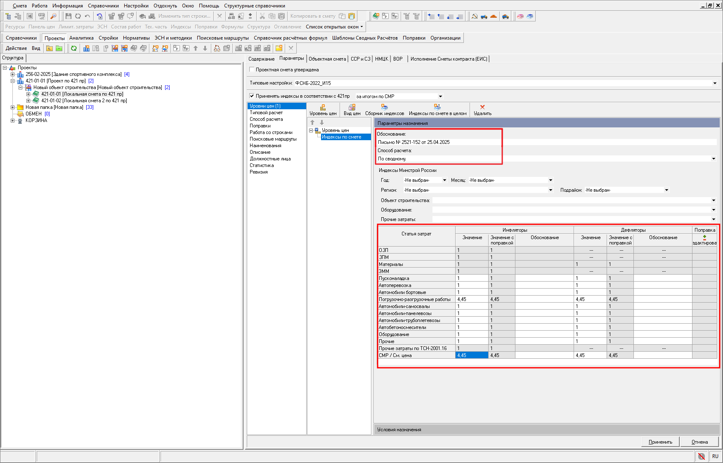Uncheck Применять индексы в соответствии с 421пр

point(252,96)
